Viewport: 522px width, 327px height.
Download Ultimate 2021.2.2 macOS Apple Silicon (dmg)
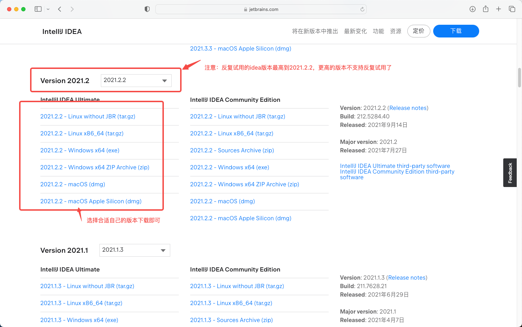pos(91,201)
